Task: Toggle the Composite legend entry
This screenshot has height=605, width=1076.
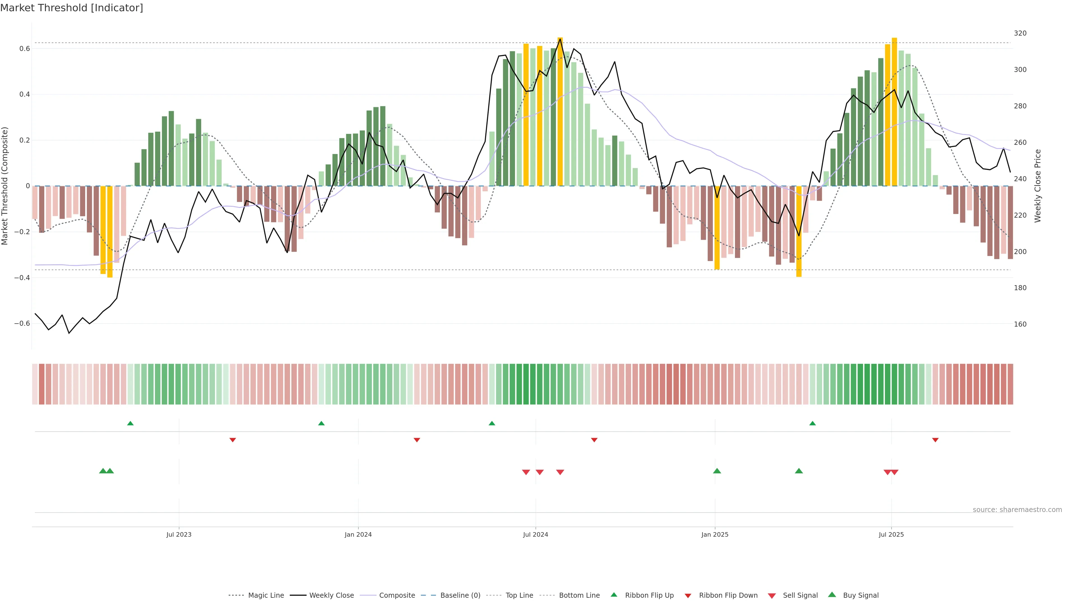Action: tap(397, 595)
